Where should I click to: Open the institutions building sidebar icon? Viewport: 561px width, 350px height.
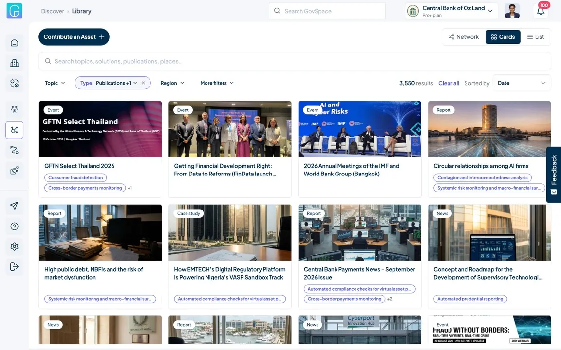click(14, 63)
